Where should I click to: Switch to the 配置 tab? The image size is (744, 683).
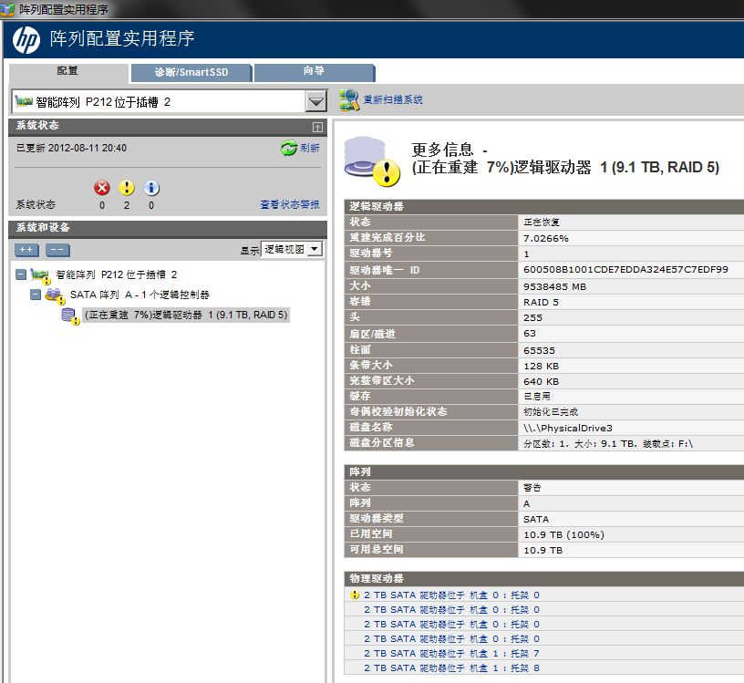coord(68,72)
